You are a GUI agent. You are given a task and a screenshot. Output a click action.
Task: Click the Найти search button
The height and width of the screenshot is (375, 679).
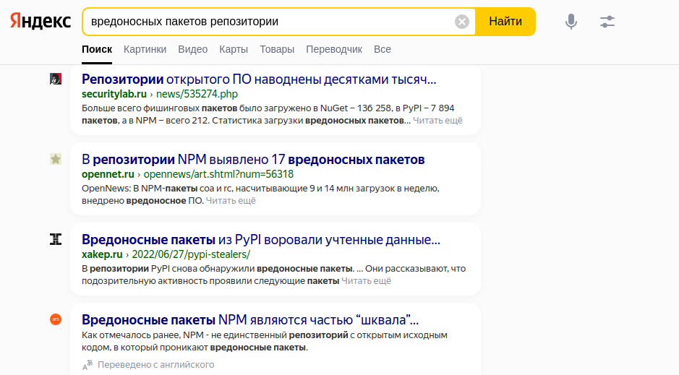(505, 22)
